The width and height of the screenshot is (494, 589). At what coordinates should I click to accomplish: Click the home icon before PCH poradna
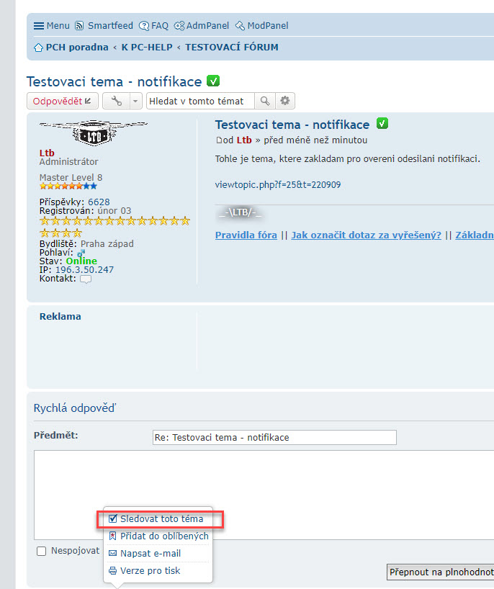click(39, 48)
